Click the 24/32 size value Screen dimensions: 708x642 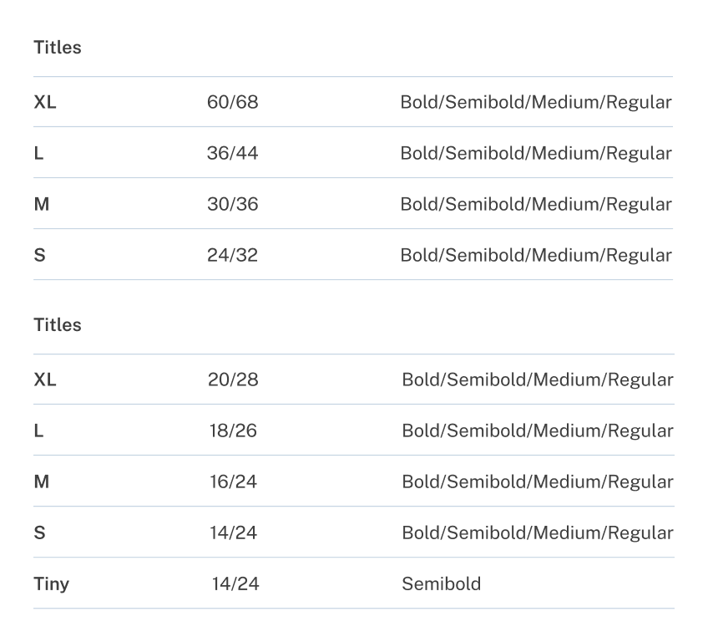(x=232, y=256)
